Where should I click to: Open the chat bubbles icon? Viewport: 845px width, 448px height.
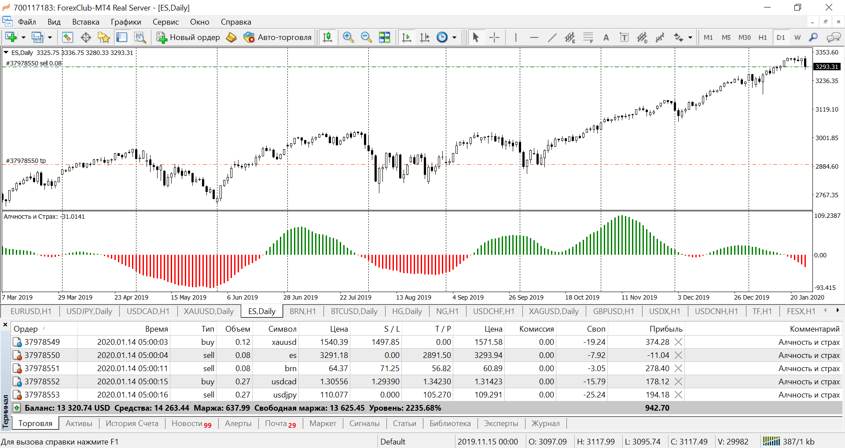point(833,37)
